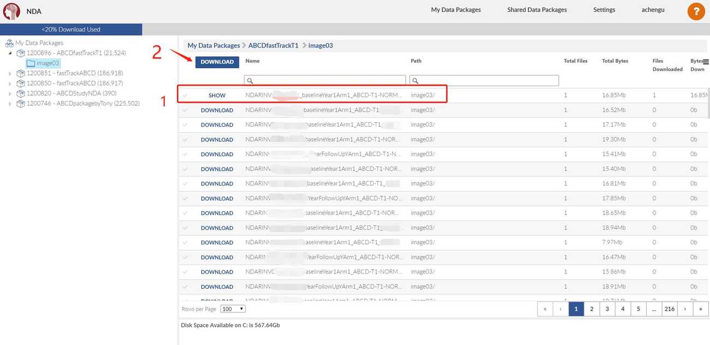This screenshot has height=345, width=710.
Task: Click the NDA brain logo icon
Action: [11, 11]
